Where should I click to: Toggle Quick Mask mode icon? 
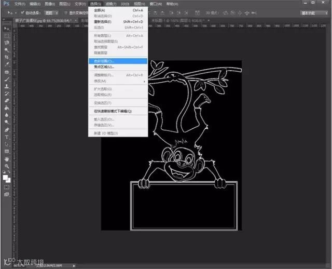coord(7,187)
